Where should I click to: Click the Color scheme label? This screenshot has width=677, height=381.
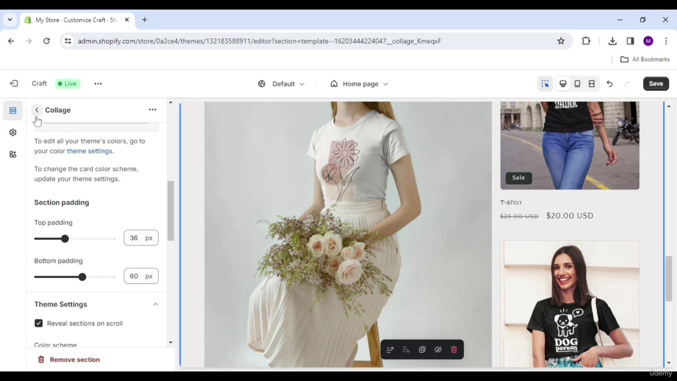point(56,345)
